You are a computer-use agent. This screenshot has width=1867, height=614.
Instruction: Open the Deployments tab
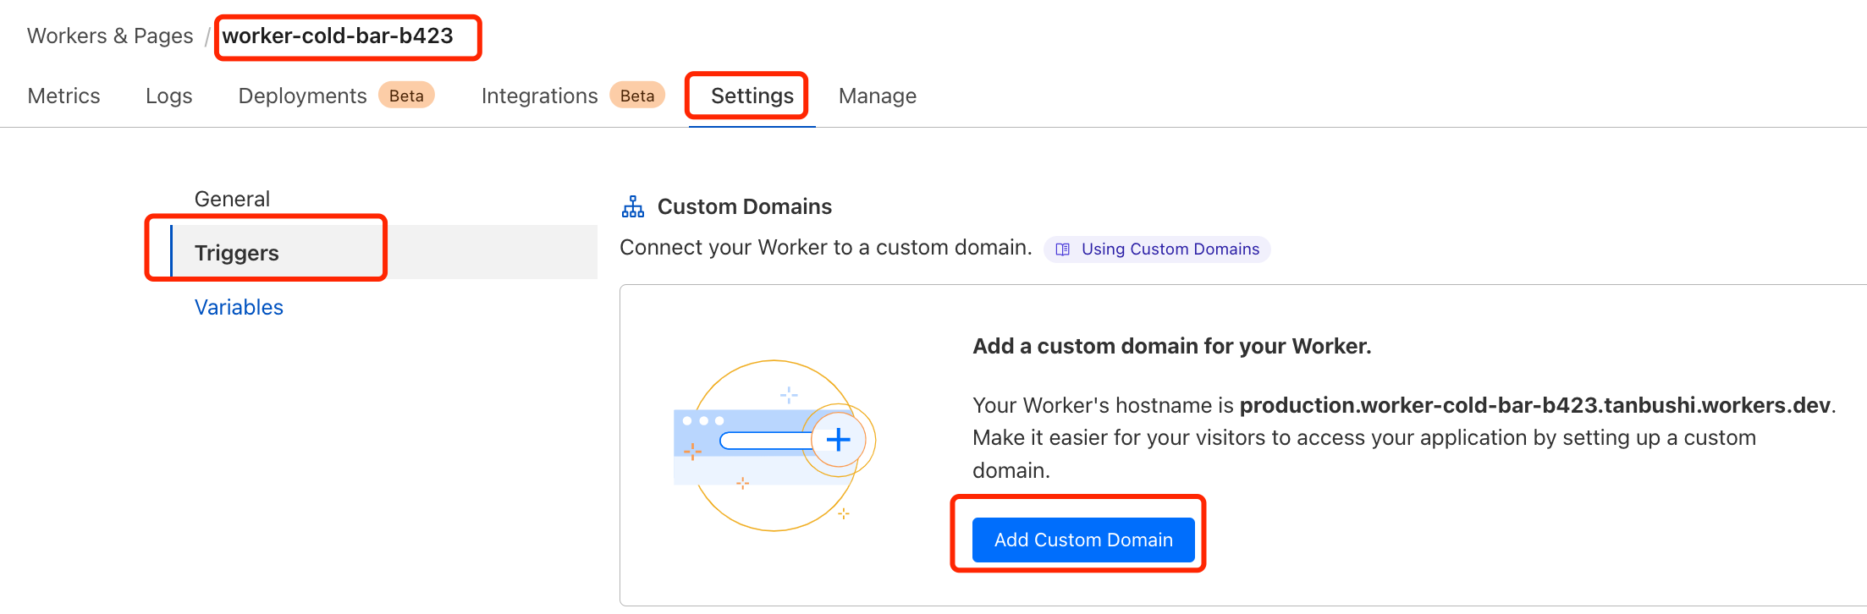[x=302, y=96]
